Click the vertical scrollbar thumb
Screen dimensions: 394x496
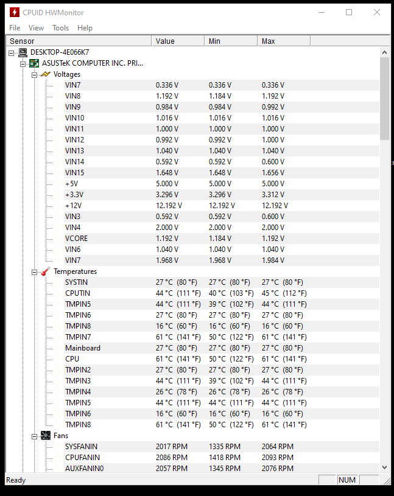pos(384,99)
